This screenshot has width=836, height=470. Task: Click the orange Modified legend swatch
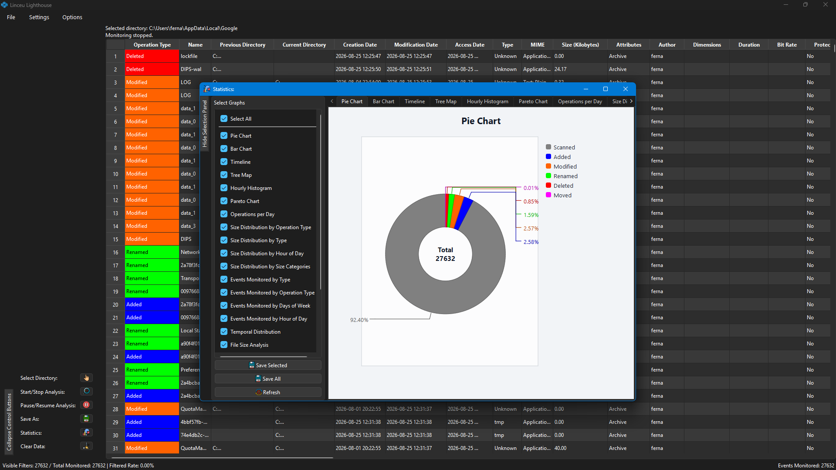(548, 166)
